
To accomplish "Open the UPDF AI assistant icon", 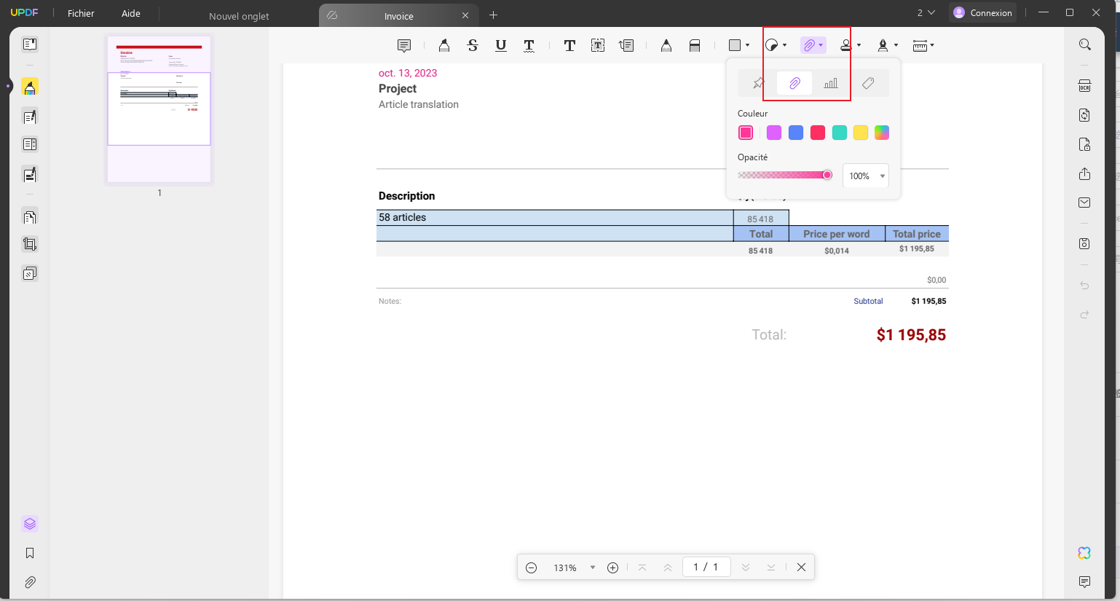I will pos(1085,553).
